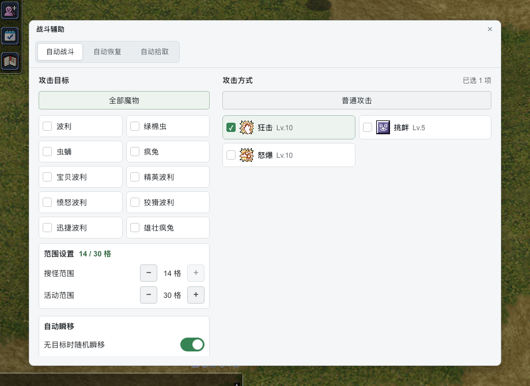Click the 挑衅 skill icon
The width and height of the screenshot is (530, 386).
coord(383,127)
